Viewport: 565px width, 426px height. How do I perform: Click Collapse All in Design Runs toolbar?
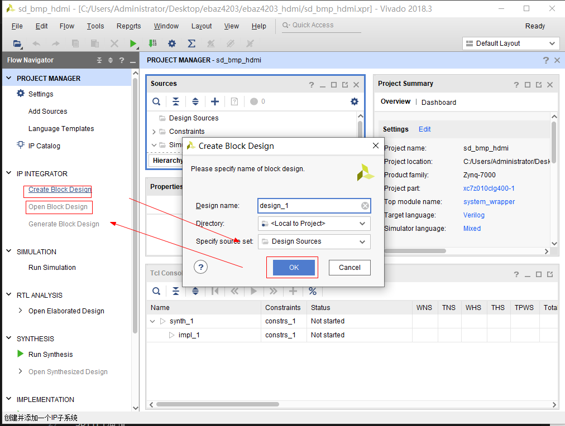click(x=176, y=291)
